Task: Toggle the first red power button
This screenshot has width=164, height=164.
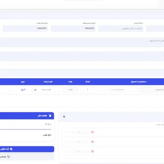Action: (92, 132)
